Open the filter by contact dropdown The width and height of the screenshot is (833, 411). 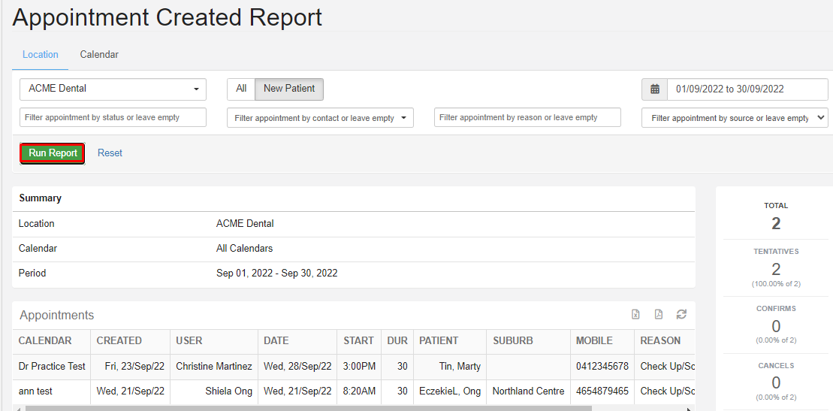pyautogui.click(x=320, y=117)
